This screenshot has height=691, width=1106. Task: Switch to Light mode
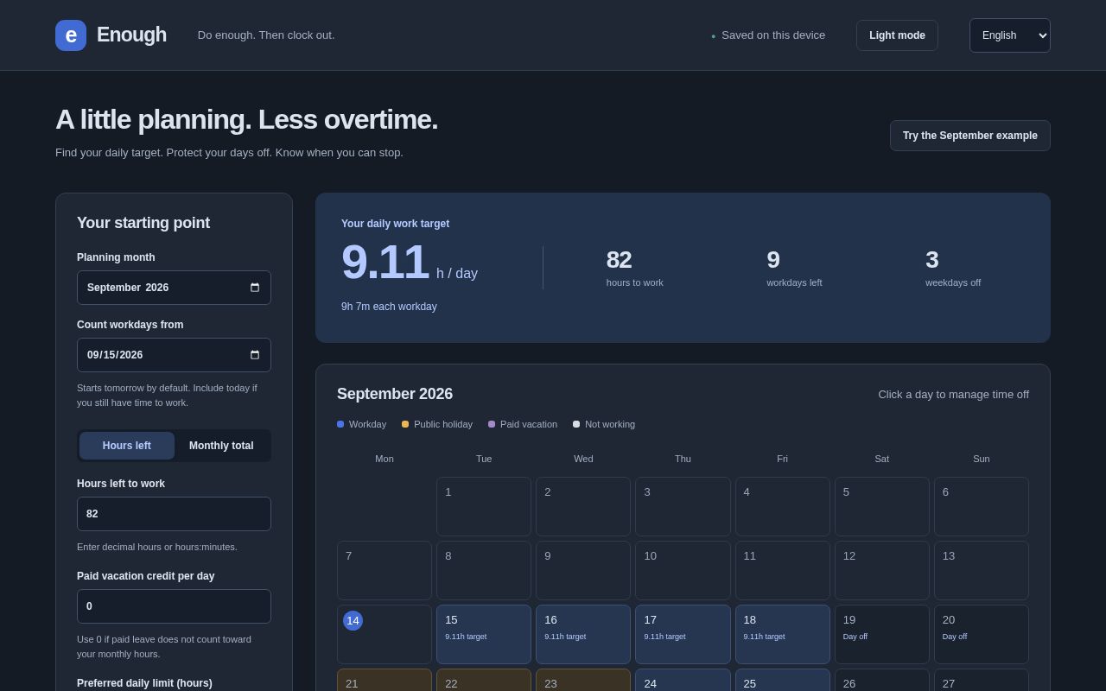(x=897, y=35)
